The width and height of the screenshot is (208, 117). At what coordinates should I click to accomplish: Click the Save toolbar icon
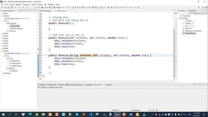pos(6,7)
